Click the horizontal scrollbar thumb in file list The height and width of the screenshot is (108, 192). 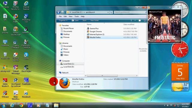pos(102,76)
